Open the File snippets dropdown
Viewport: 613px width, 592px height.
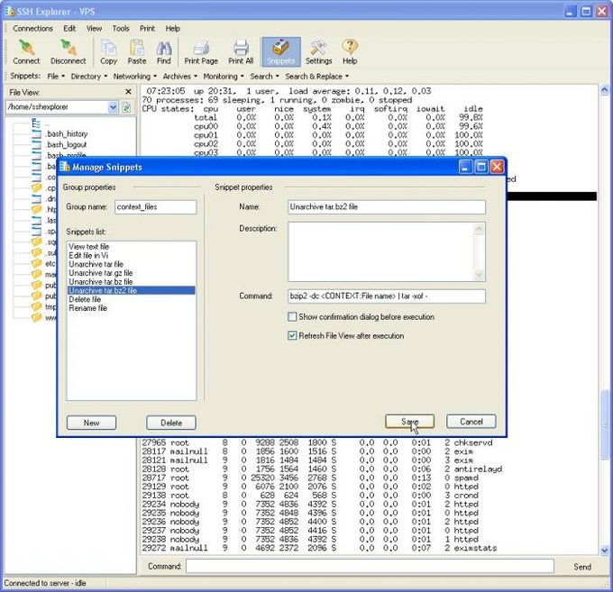[x=56, y=77]
